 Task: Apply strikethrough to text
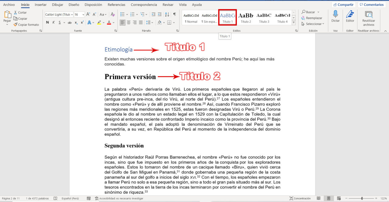(x=70, y=22)
